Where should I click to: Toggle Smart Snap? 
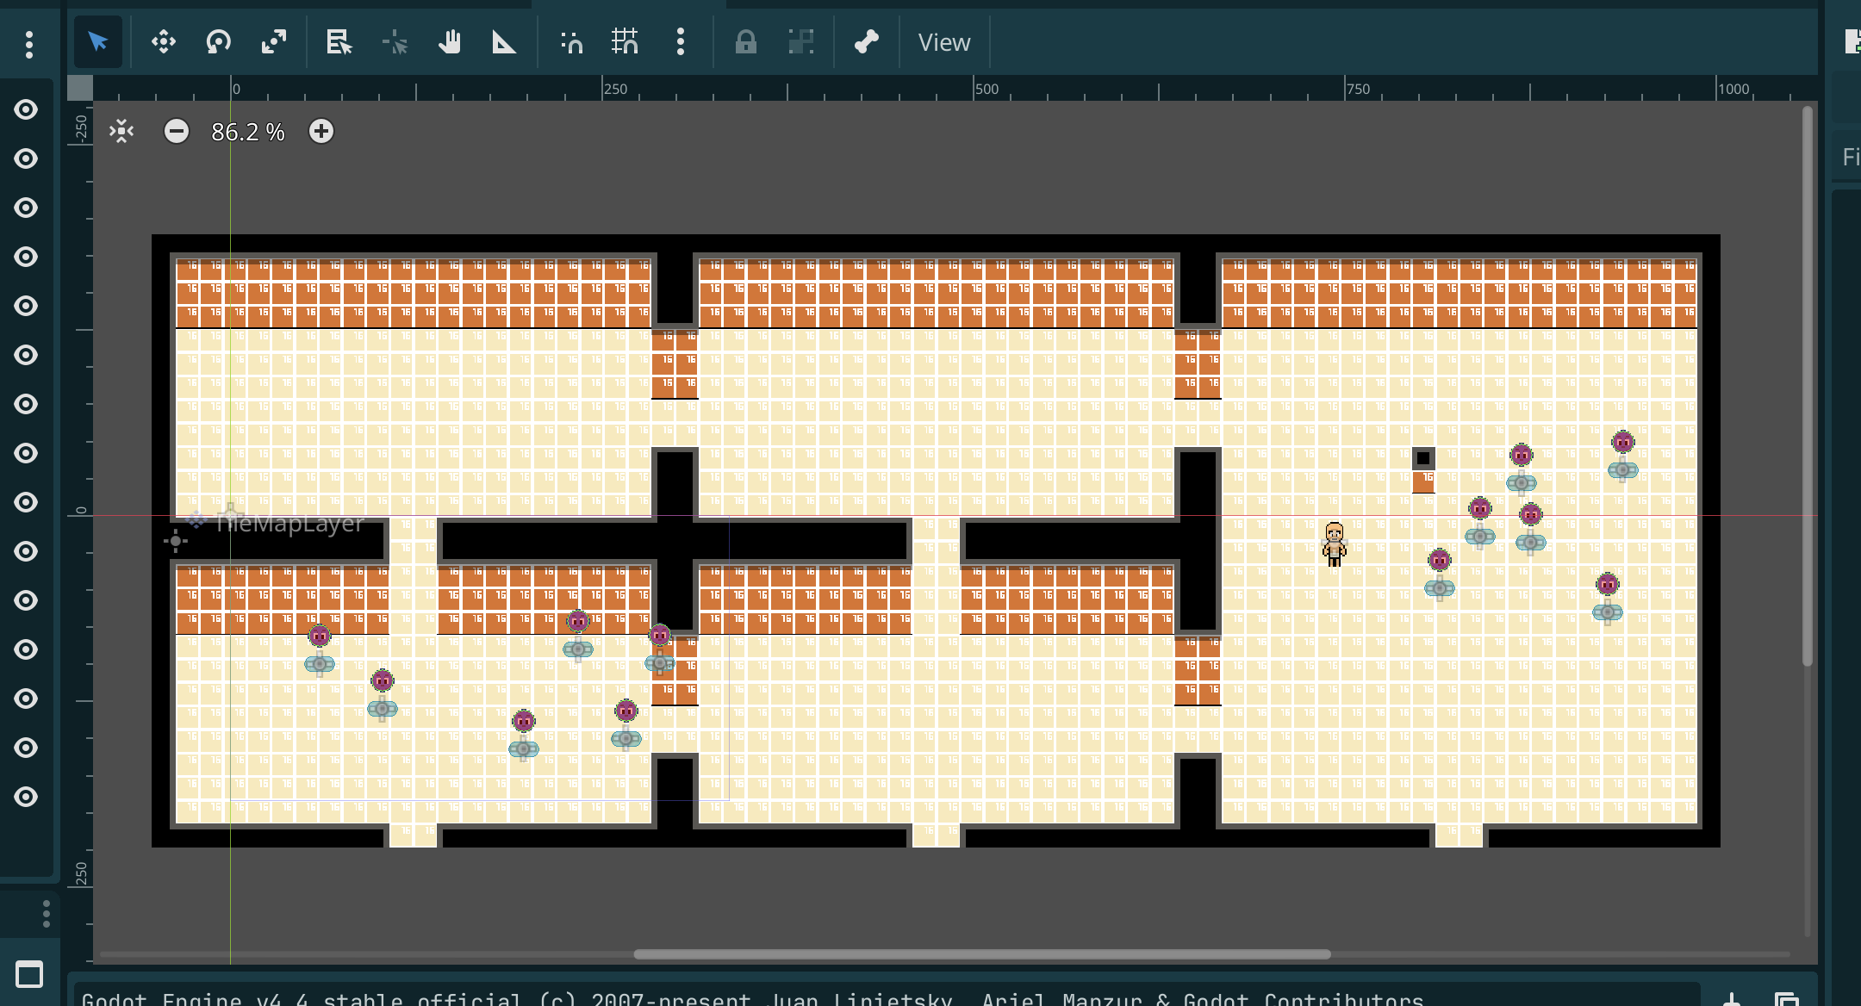571,41
